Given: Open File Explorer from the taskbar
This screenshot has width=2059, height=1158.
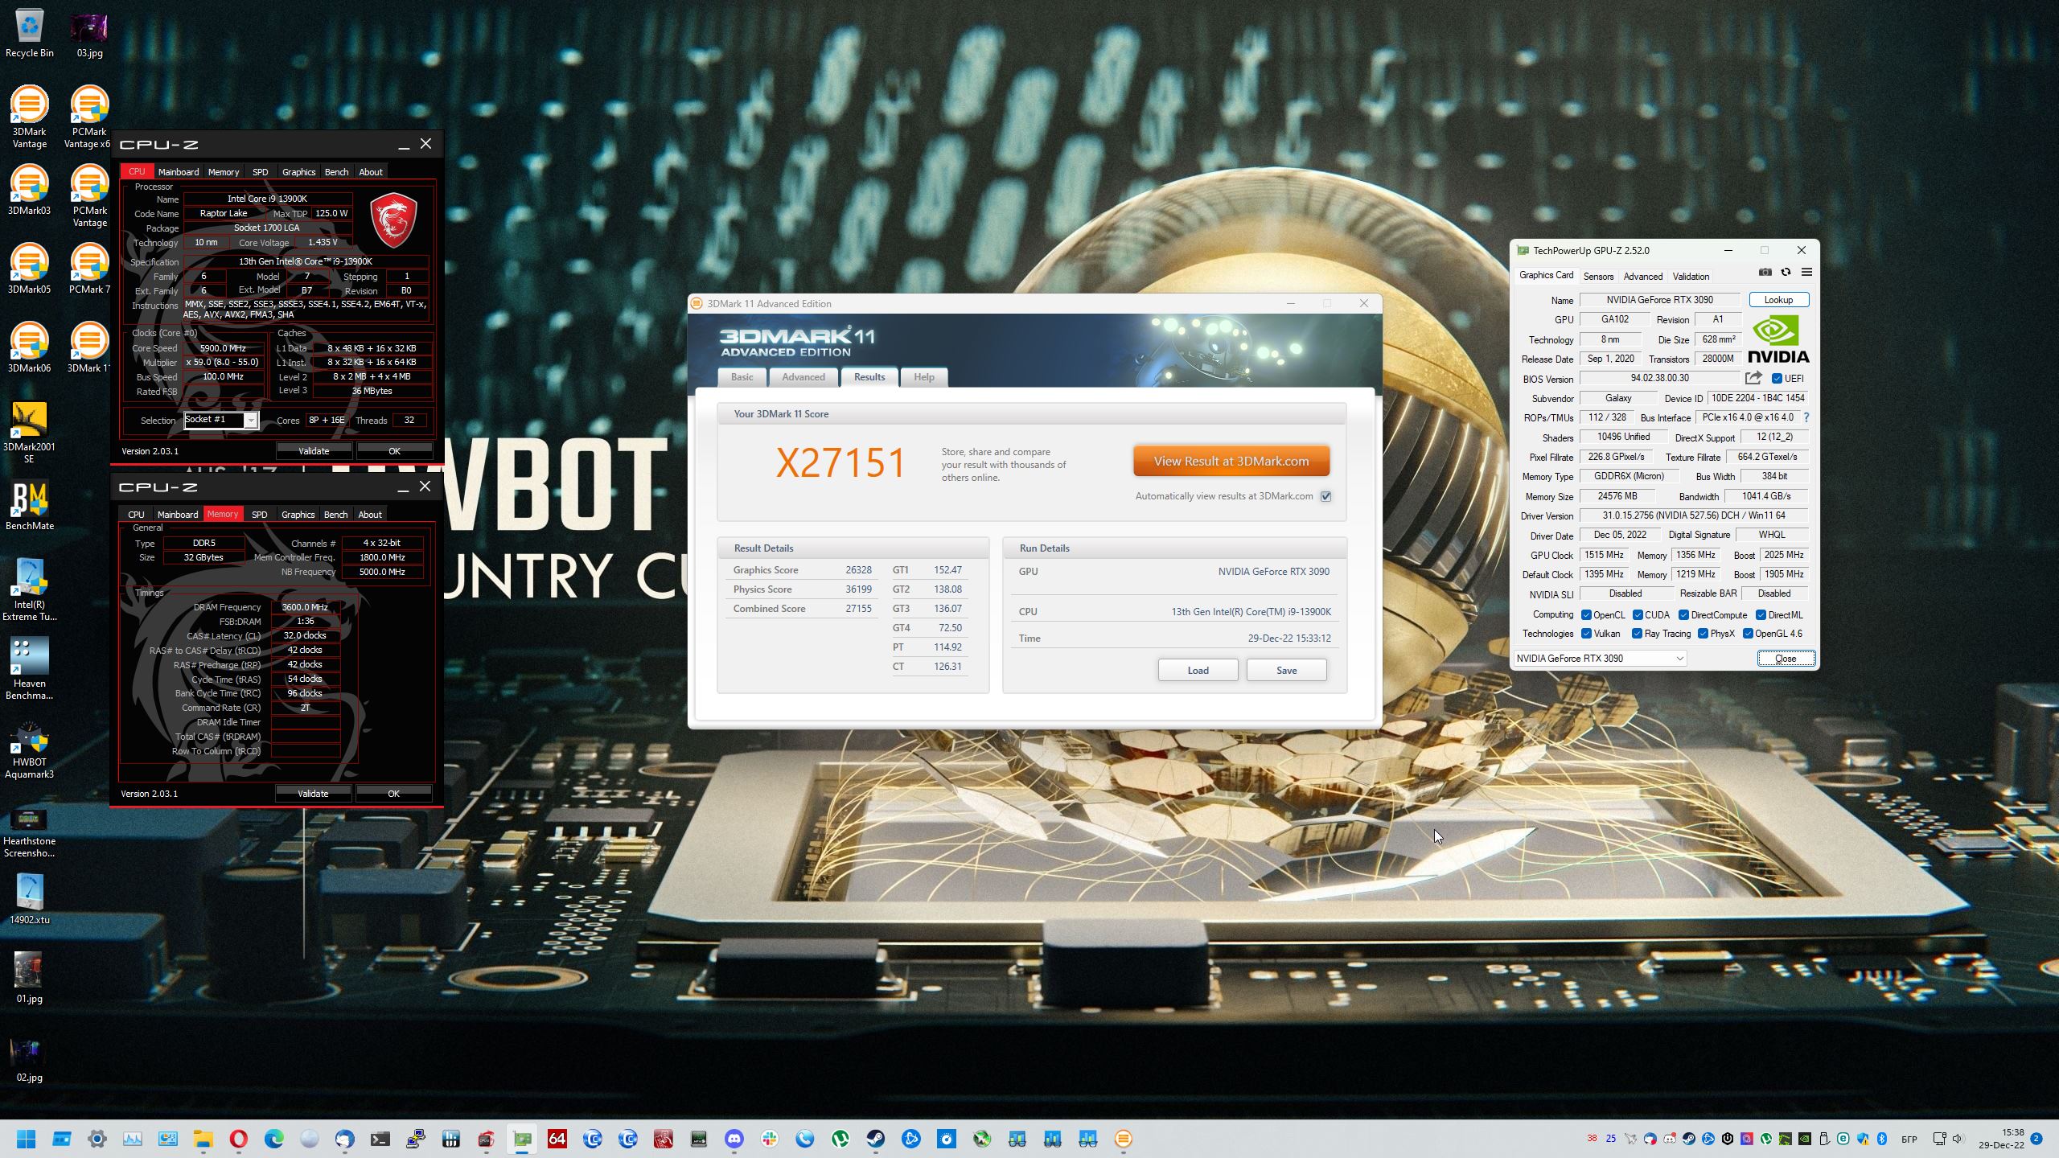Looking at the screenshot, I should click(x=203, y=1139).
